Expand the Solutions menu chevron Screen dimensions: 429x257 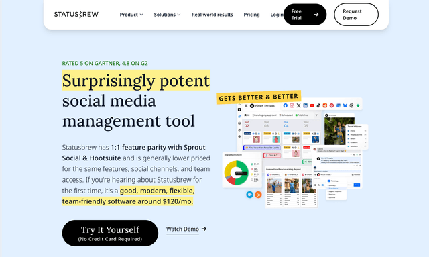coord(179,15)
